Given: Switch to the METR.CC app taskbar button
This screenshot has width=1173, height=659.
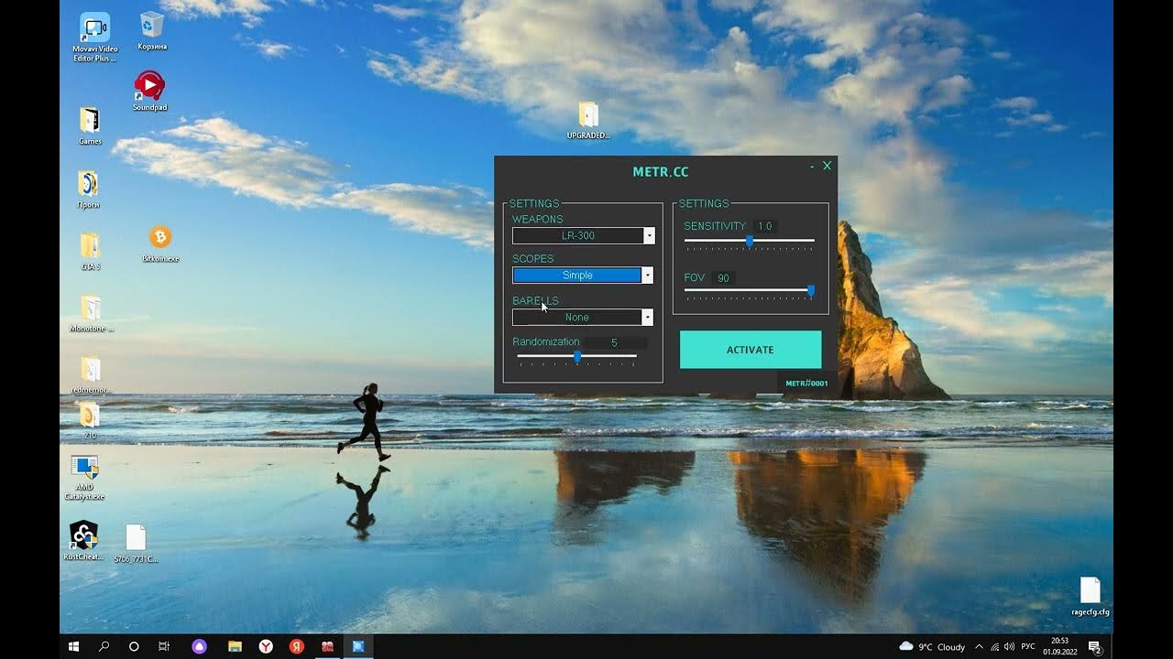Looking at the screenshot, I should click(x=358, y=646).
